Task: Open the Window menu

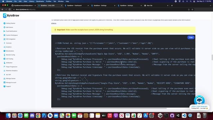Action: (61, 1)
